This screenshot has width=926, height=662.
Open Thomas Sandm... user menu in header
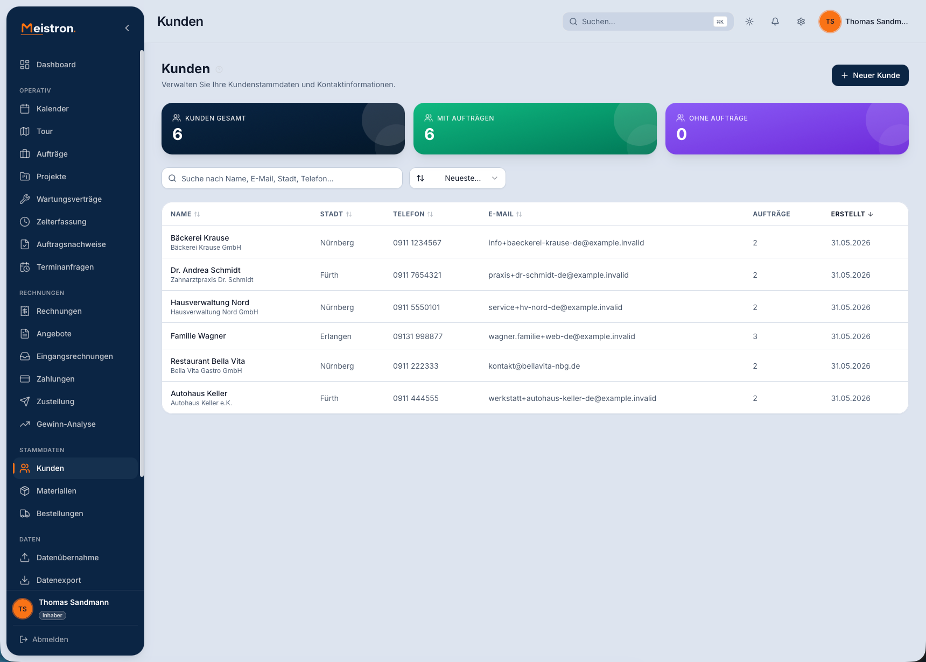tap(864, 22)
